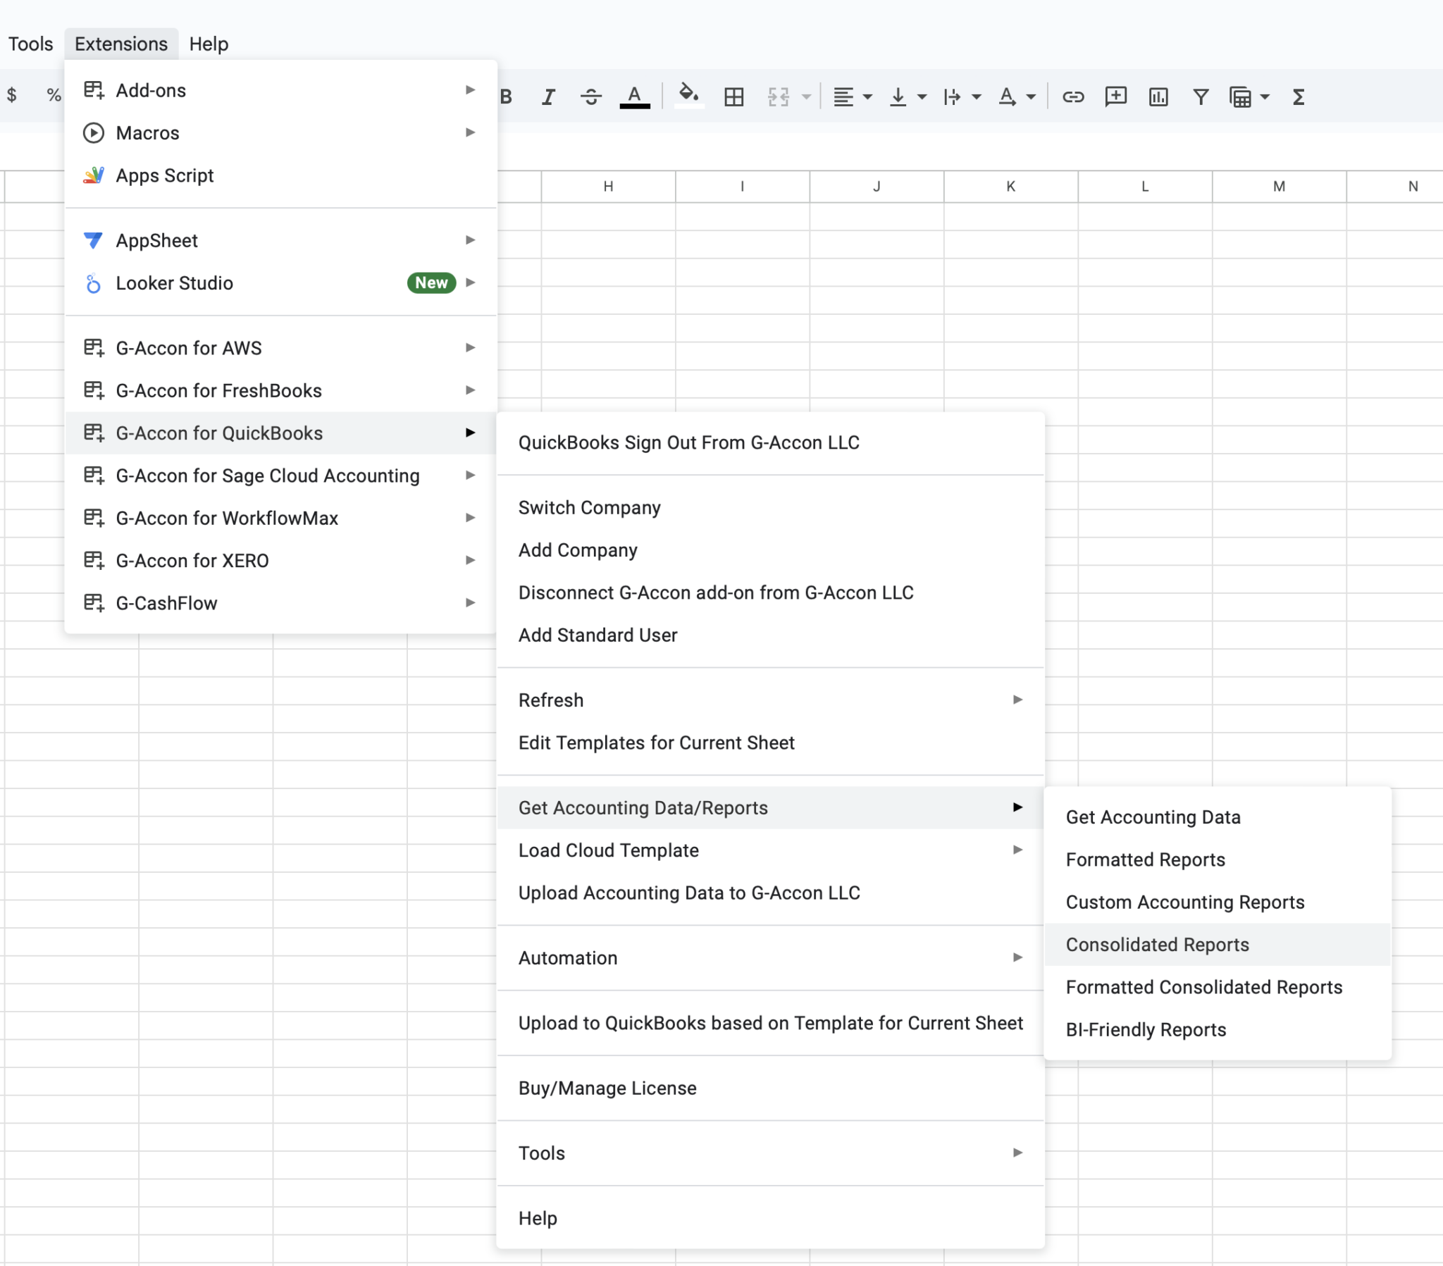This screenshot has width=1443, height=1266.
Task: Choose Add Standard User
Action: (x=770, y=635)
